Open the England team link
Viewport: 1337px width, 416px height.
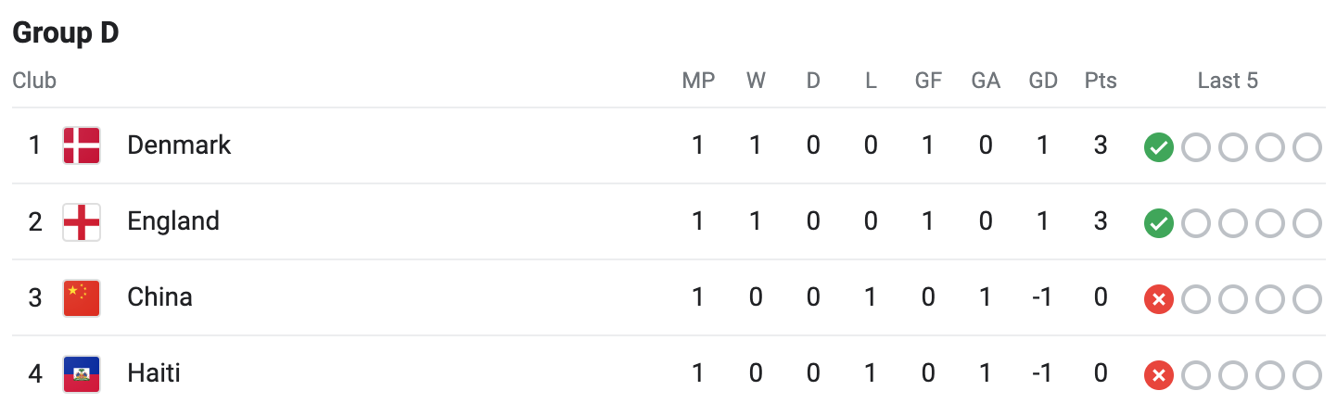point(173,221)
